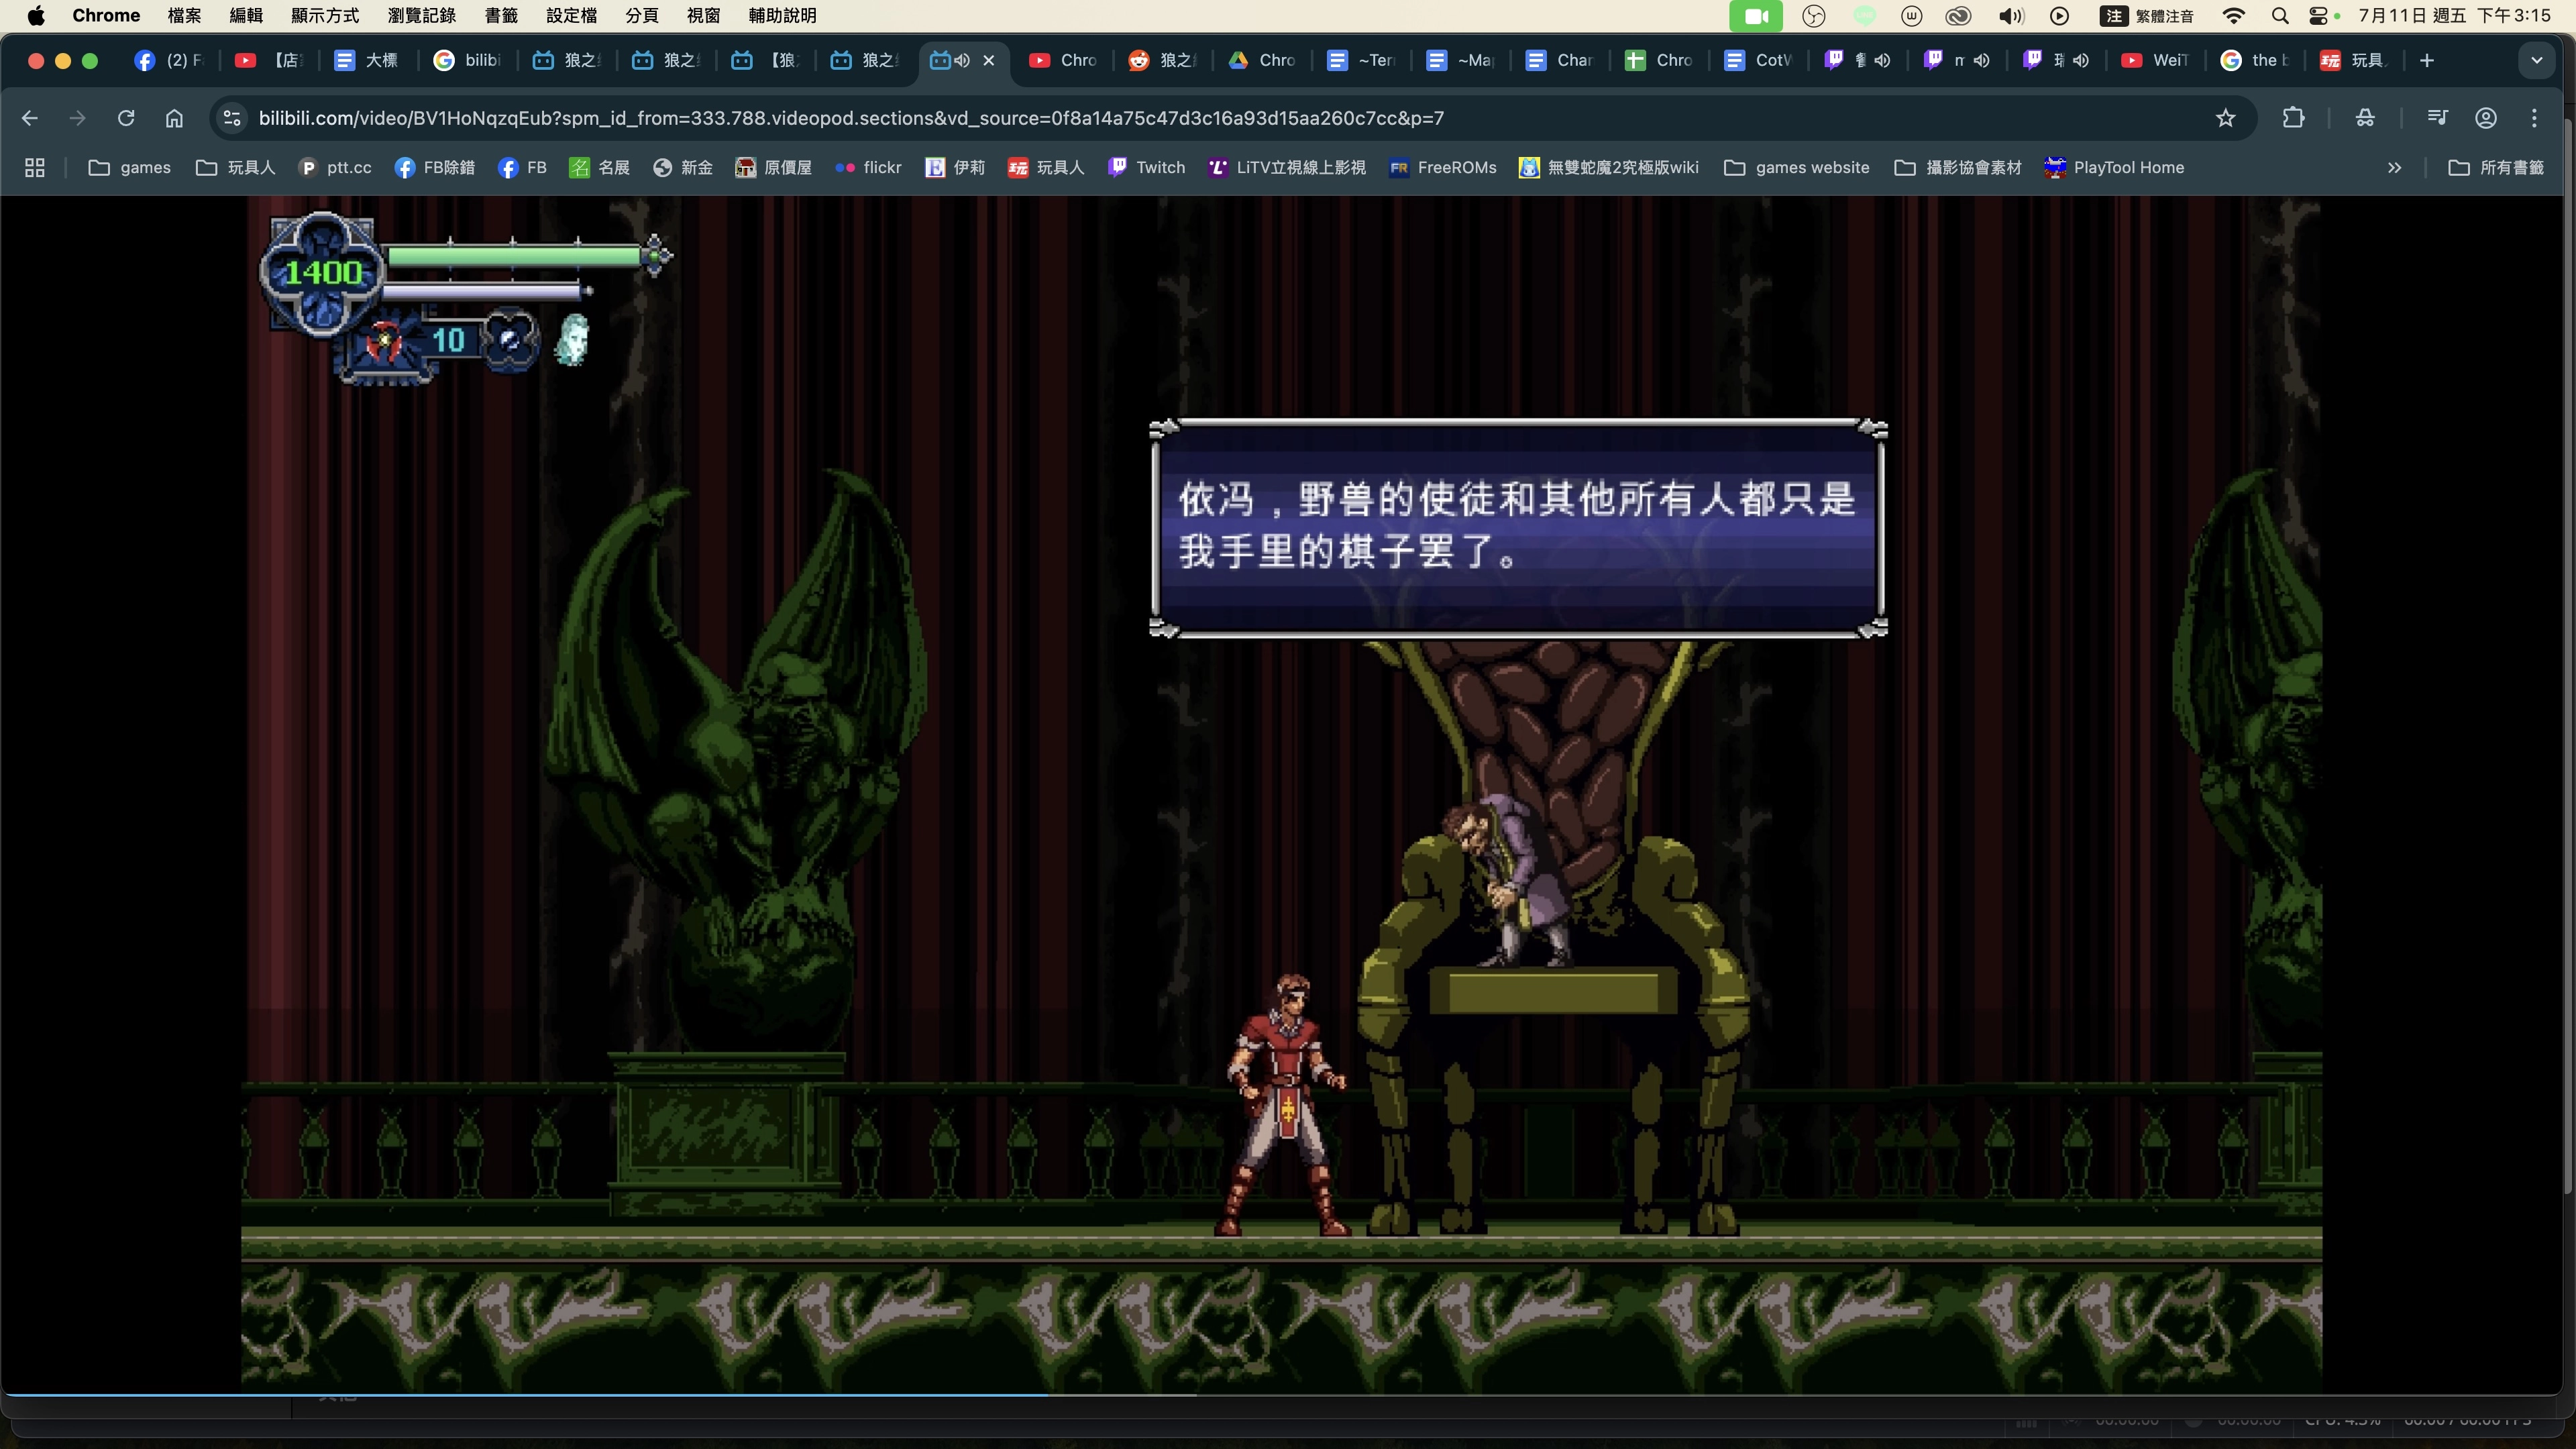The width and height of the screenshot is (2576, 1449).
Task: View site information for bilibili.com
Action: 232,118
